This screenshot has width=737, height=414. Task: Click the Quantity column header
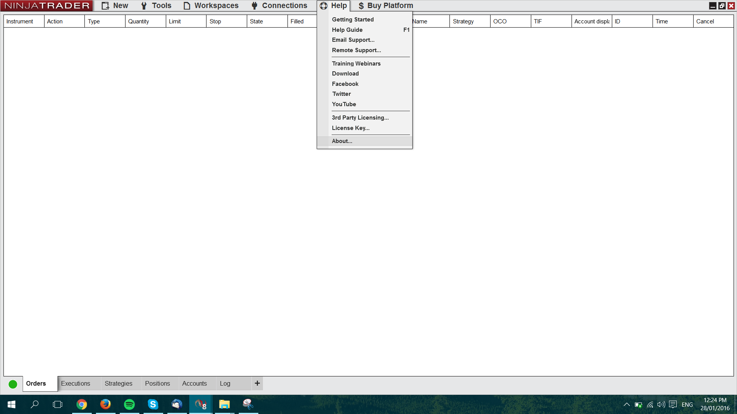click(x=146, y=21)
